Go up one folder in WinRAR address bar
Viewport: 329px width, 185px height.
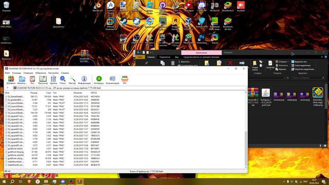pos(8,88)
